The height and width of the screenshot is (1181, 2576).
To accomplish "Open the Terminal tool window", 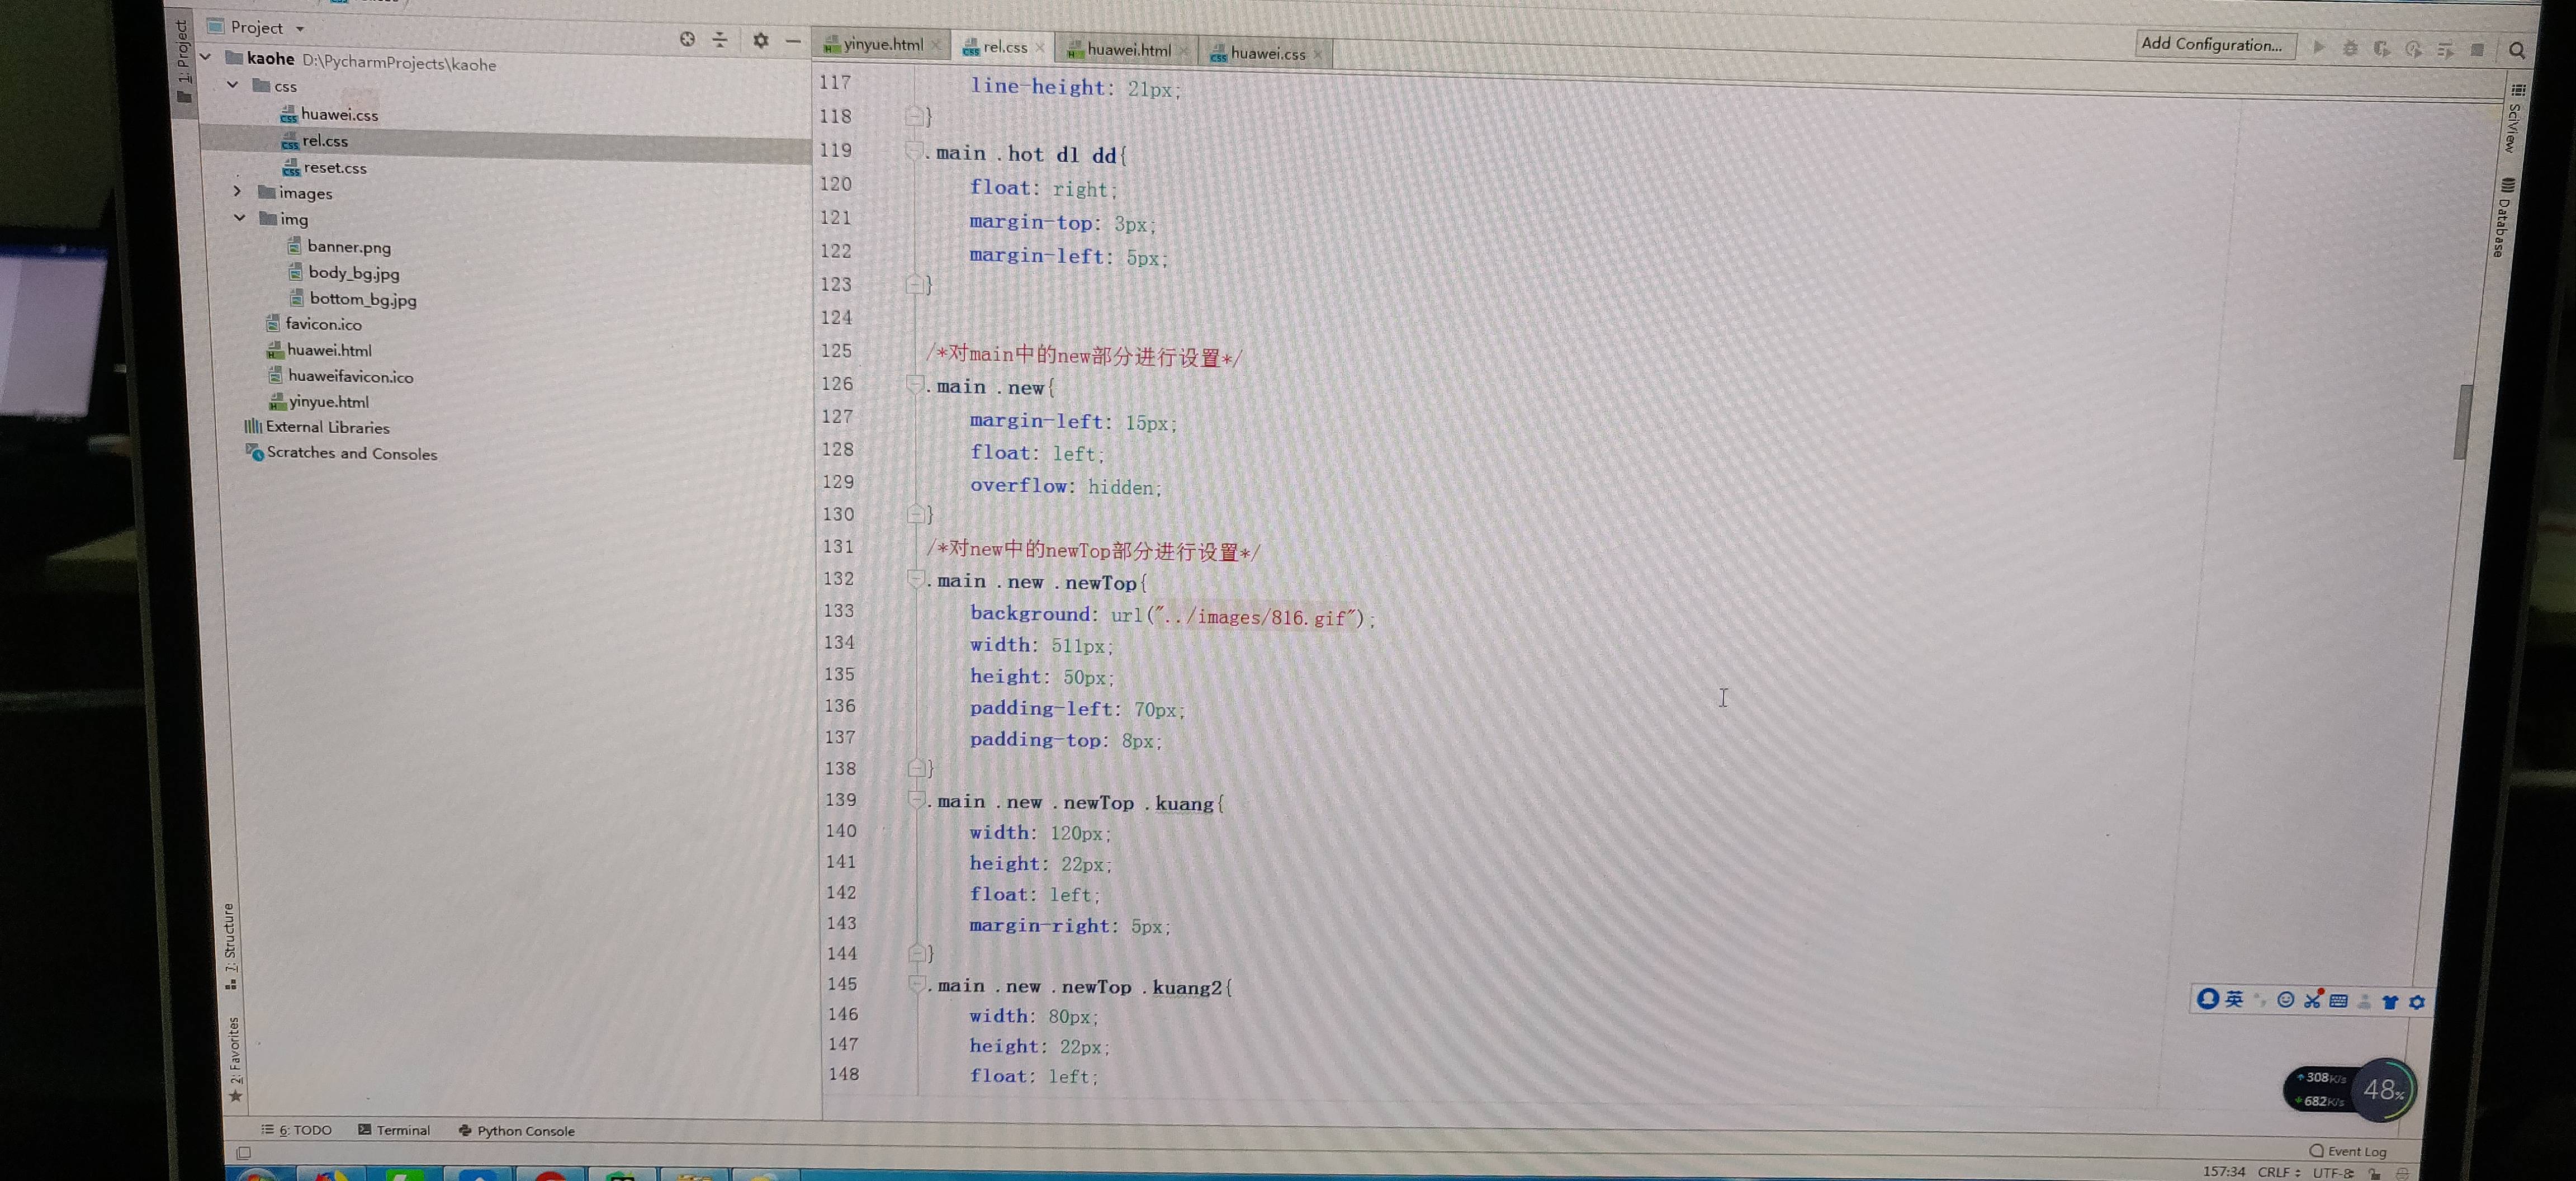I will (394, 1130).
